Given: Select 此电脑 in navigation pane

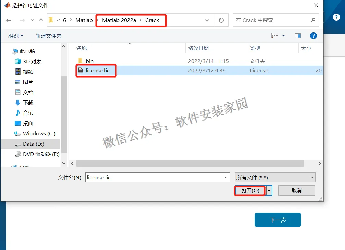Looking at the screenshot, I should pyautogui.click(x=24, y=51).
